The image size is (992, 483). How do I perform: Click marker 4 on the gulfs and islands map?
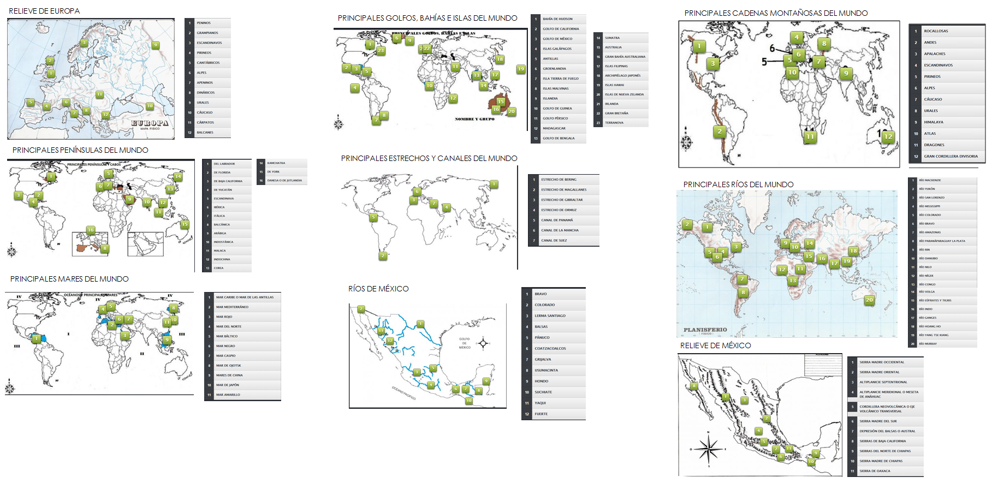(355, 87)
